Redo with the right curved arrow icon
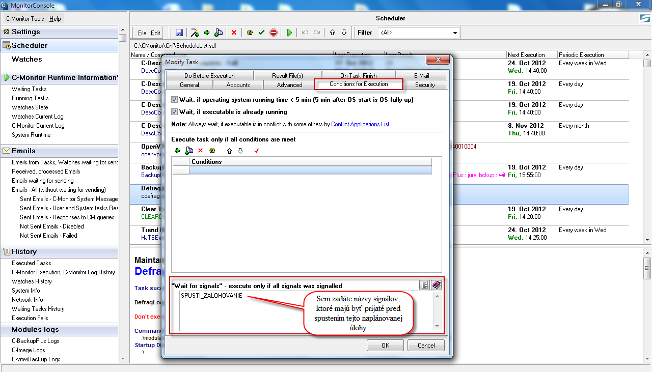The width and height of the screenshot is (652, 372). pos(317,33)
